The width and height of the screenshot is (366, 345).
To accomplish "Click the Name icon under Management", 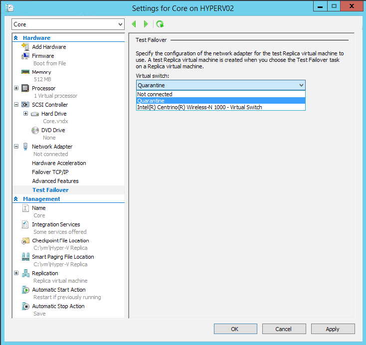I will tap(25, 208).
